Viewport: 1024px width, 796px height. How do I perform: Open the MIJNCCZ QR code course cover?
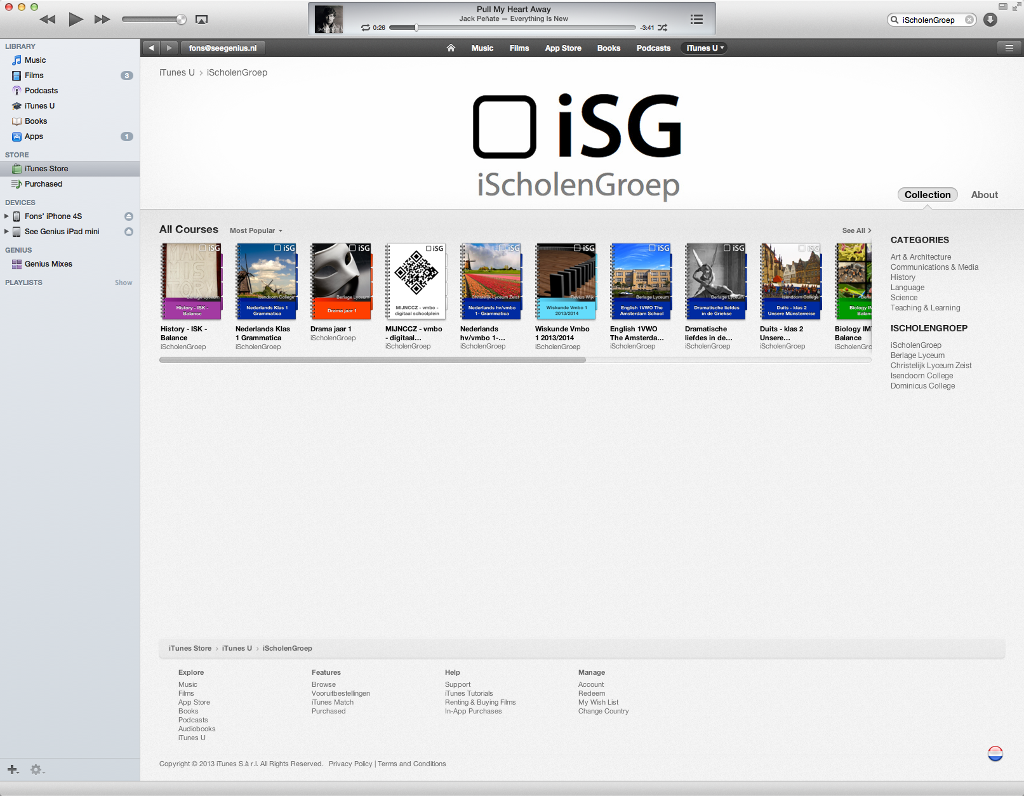click(x=416, y=281)
